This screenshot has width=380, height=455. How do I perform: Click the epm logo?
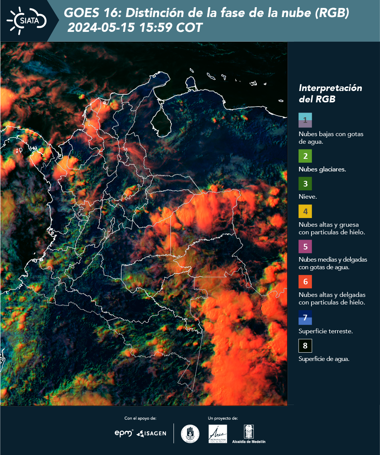tap(124, 433)
